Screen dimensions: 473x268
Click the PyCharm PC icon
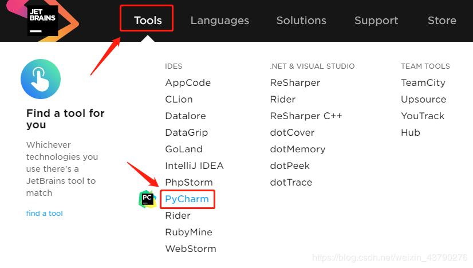(x=147, y=199)
